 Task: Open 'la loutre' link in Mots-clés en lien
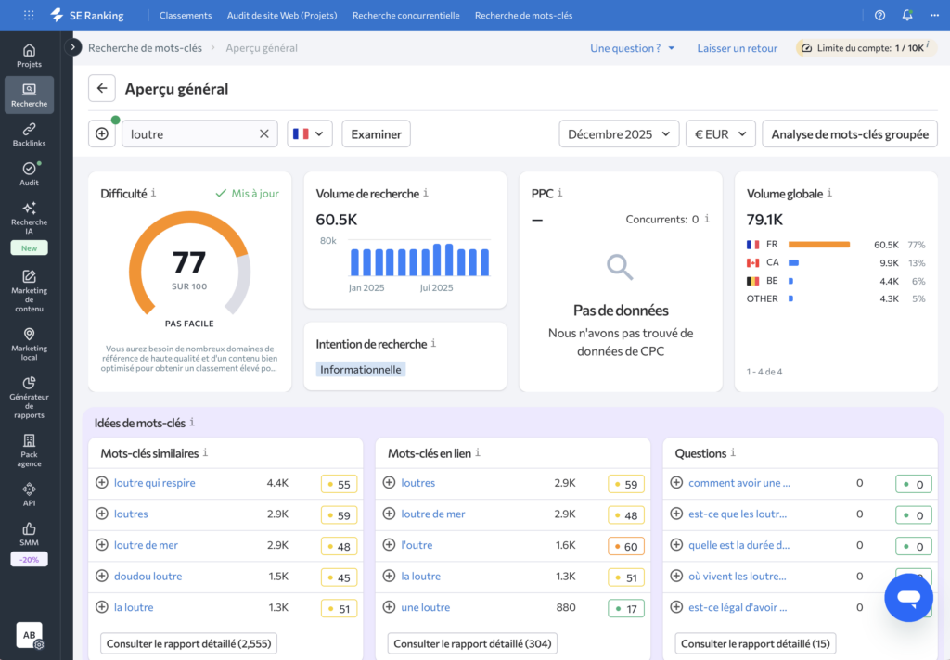[420, 576]
